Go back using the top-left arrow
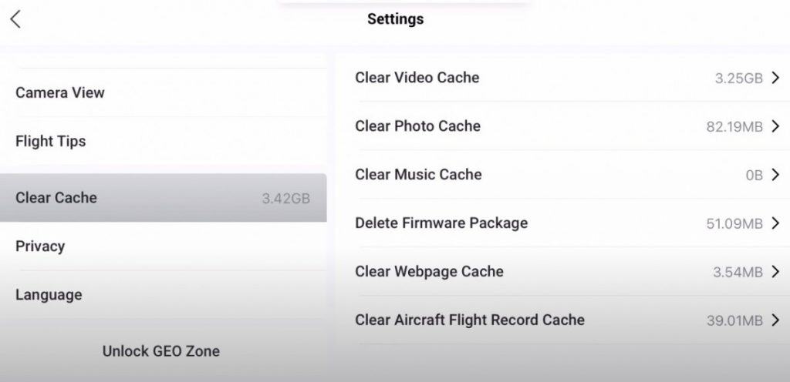The height and width of the screenshot is (382, 790). point(15,19)
